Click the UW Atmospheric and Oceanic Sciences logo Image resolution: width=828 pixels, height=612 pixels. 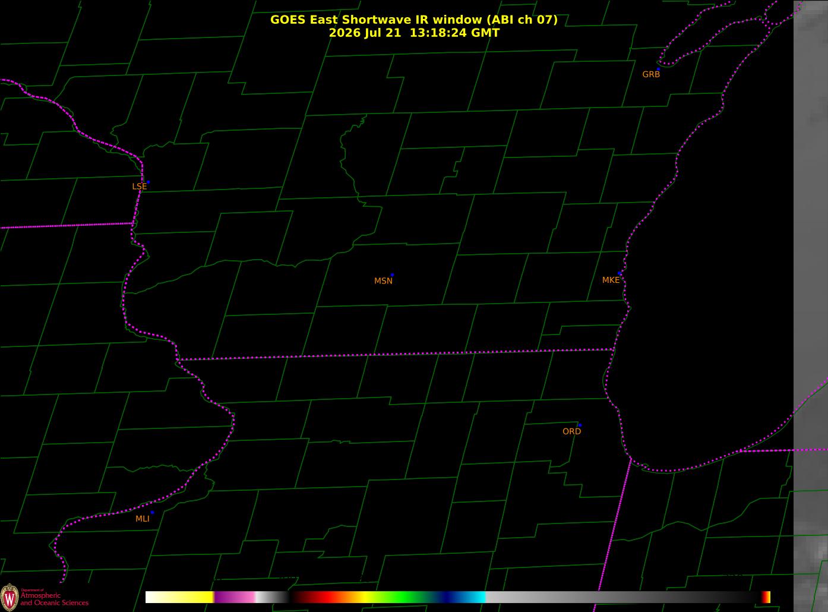(x=45, y=596)
